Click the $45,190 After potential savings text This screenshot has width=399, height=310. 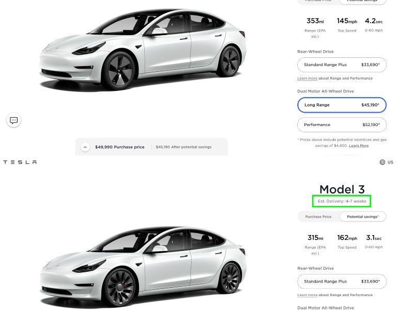(183, 147)
